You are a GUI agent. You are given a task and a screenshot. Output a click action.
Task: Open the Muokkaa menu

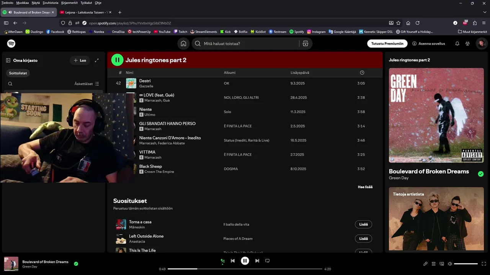[x=23, y=3]
